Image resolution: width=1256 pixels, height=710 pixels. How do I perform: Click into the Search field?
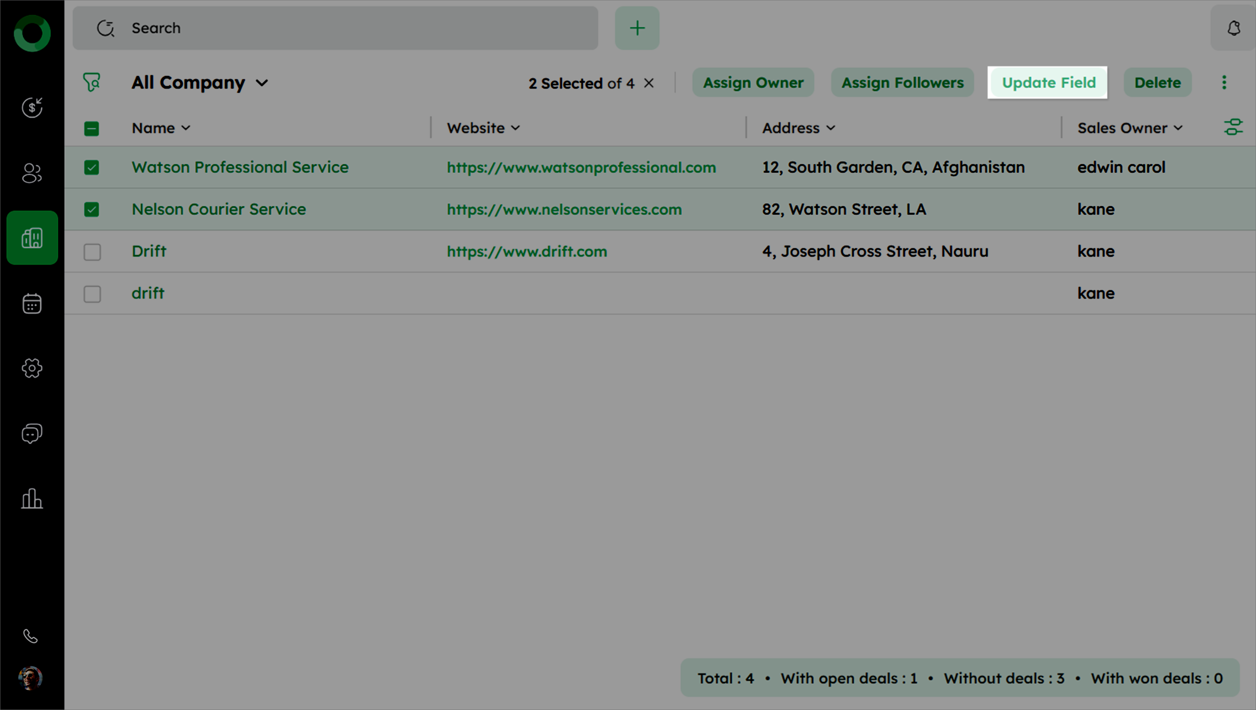click(x=342, y=28)
